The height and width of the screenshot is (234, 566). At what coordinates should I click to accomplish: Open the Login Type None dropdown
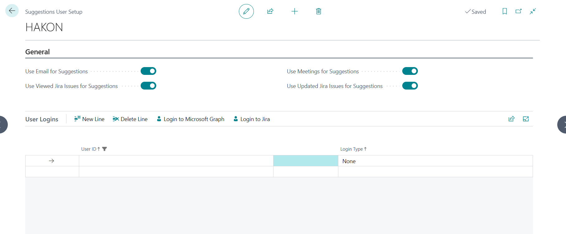435,161
